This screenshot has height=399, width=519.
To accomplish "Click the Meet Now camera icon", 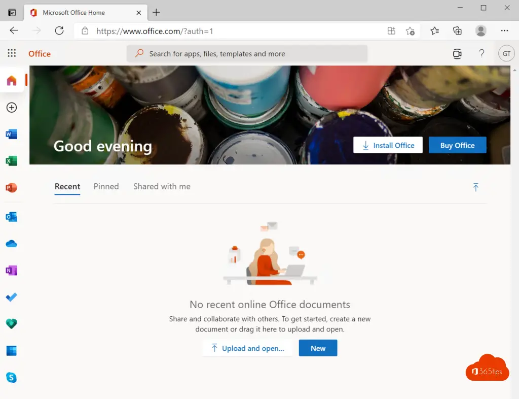I will [457, 54].
